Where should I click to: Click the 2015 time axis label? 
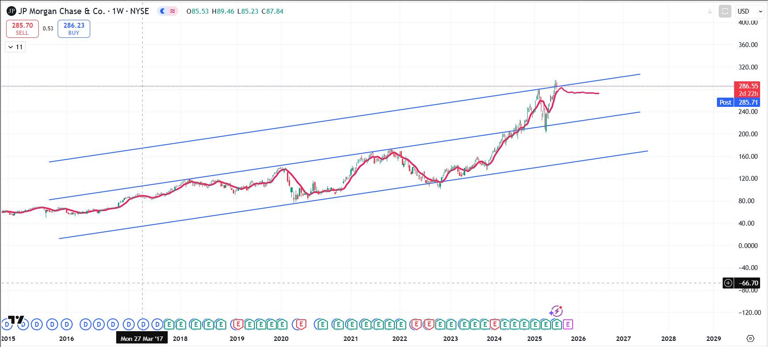click(8, 339)
